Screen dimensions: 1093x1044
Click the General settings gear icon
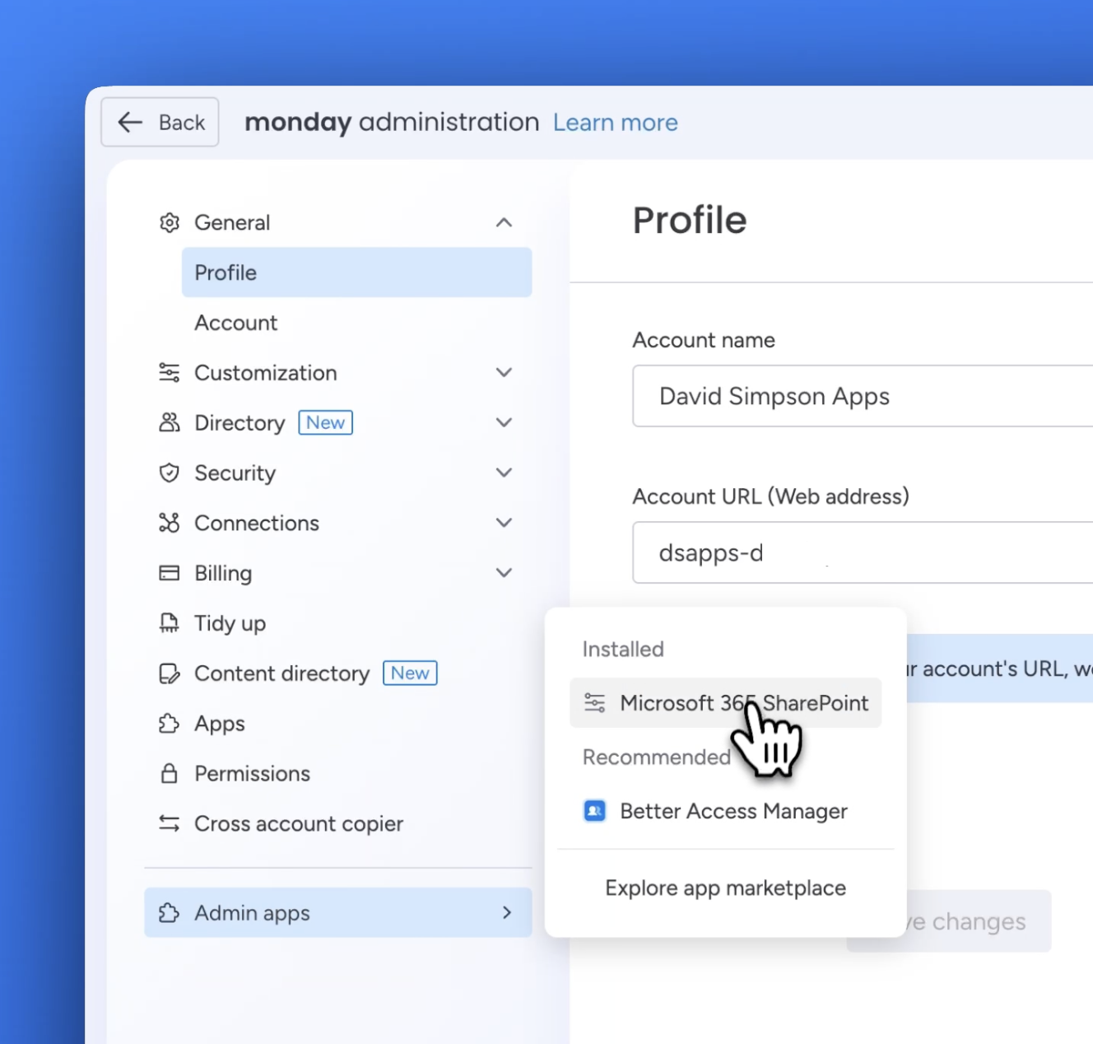[x=170, y=222]
